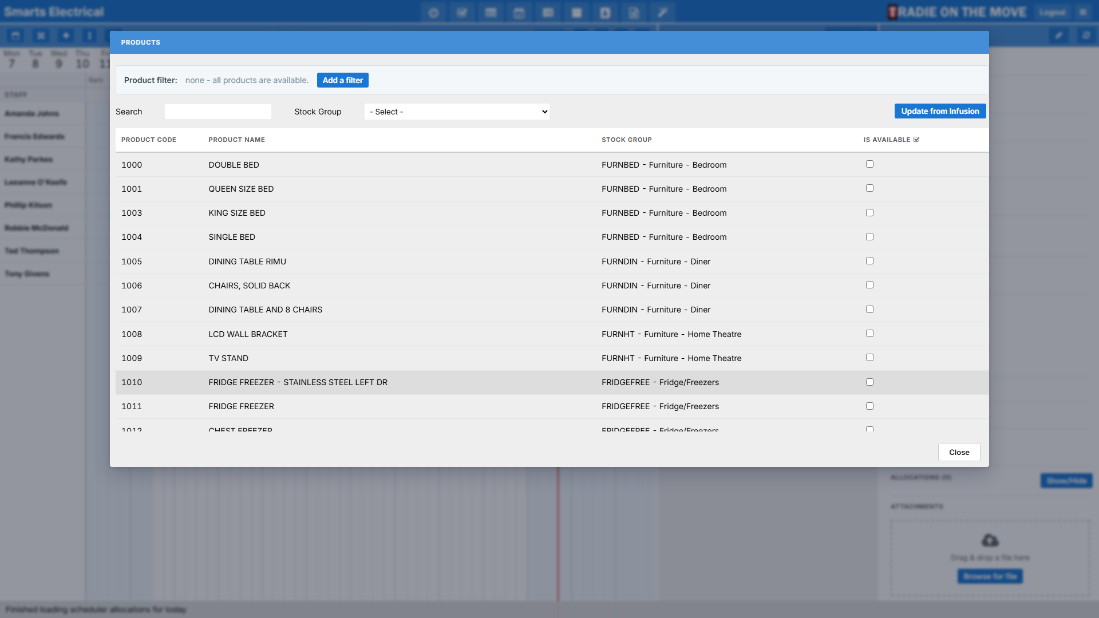1099x618 pixels.
Task: Tick Is Available for KING SIZE BED
Action: [869, 212]
